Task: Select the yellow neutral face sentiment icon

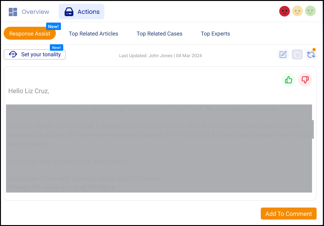Action: pos(298,12)
